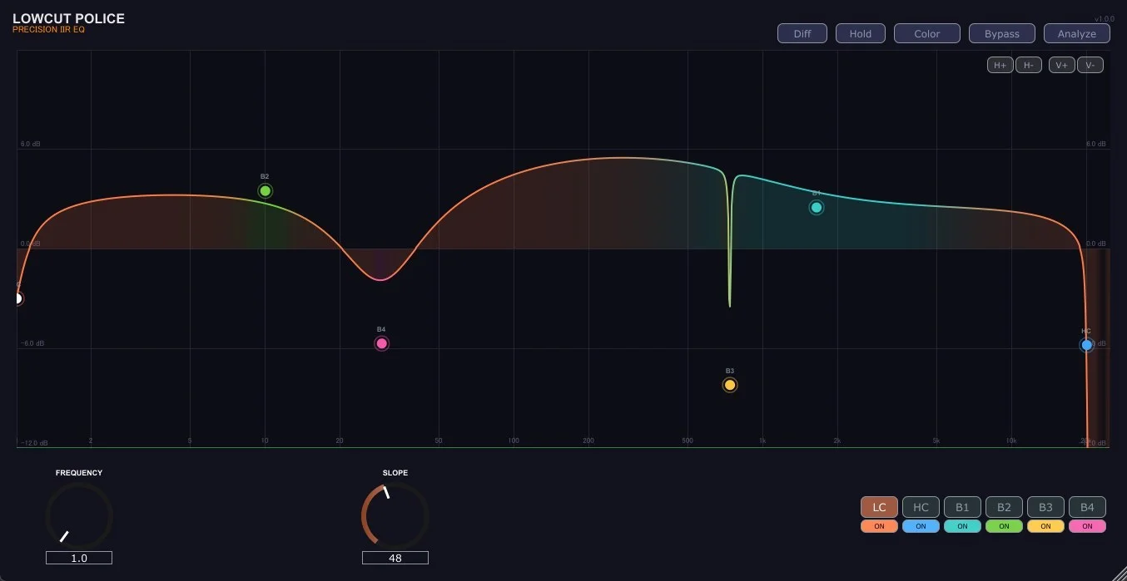The image size is (1127, 581).
Task: Toggle the blue ON switch under HC
Action: point(921,526)
